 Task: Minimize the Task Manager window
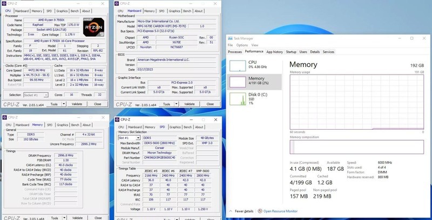(x=399, y=38)
